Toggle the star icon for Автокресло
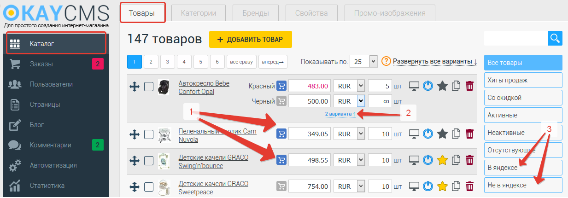The width and height of the screenshot is (568, 198). 442,86
